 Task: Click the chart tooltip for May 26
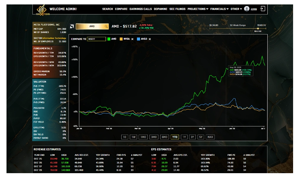[x=240, y=71]
